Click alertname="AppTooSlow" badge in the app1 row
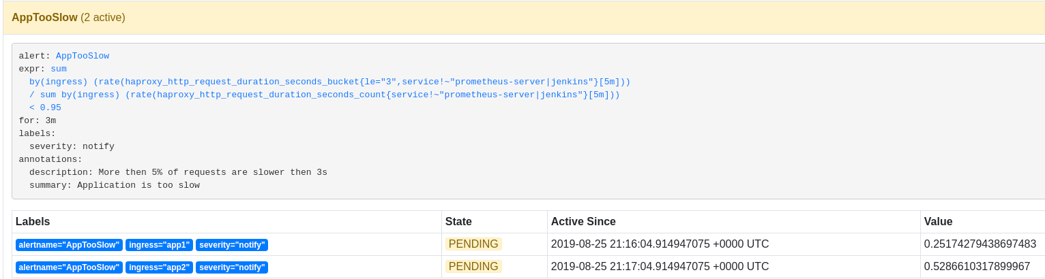Screen dimensions: 1045x279 click(x=69, y=245)
